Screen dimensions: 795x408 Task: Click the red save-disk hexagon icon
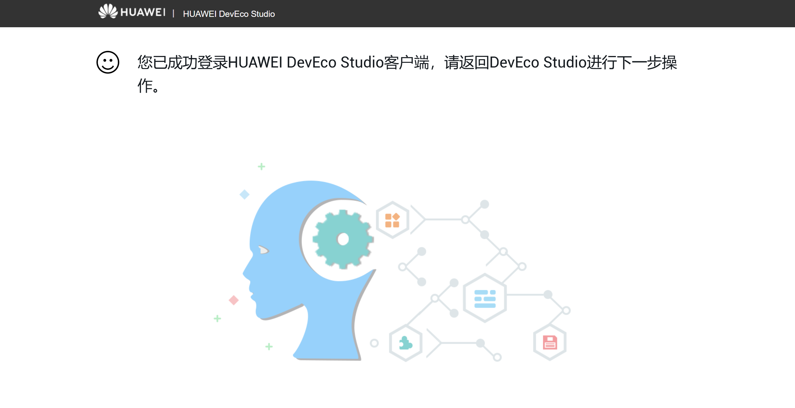point(550,342)
